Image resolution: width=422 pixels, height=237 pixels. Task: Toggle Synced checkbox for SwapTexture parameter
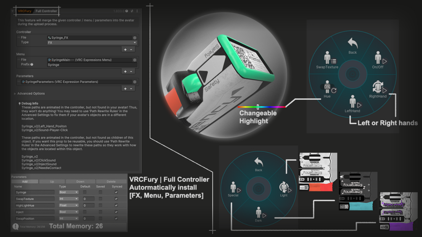tap(116, 199)
